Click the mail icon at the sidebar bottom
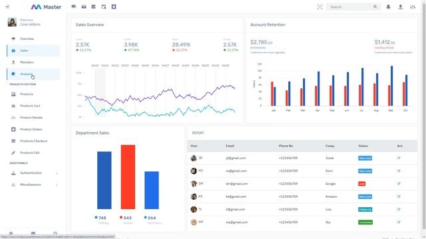This screenshot has width=426, height=239. (33, 233)
